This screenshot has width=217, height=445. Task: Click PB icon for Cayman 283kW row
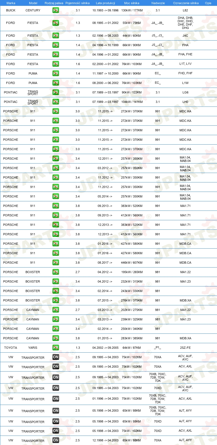[55, 338]
